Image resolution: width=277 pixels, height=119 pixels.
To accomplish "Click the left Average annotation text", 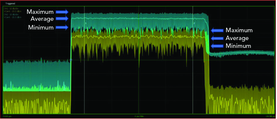I will click(42, 19).
